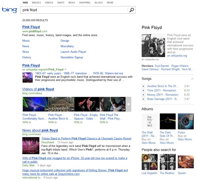The height and width of the screenshot is (180, 197).
Task: Switch to the Videos tab
Action: coord(49,2)
